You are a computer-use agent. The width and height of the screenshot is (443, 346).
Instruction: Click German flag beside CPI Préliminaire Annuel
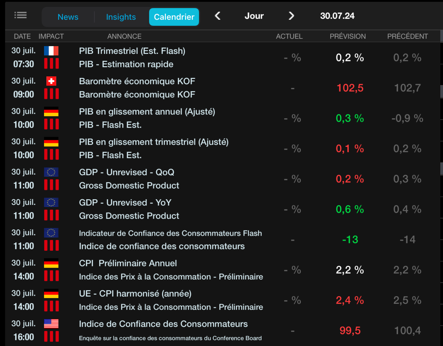(51, 263)
